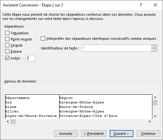The width and height of the screenshot is (163, 140).
Task: Click the horizontal scrollbar thumb in preview
Action: point(13,121)
